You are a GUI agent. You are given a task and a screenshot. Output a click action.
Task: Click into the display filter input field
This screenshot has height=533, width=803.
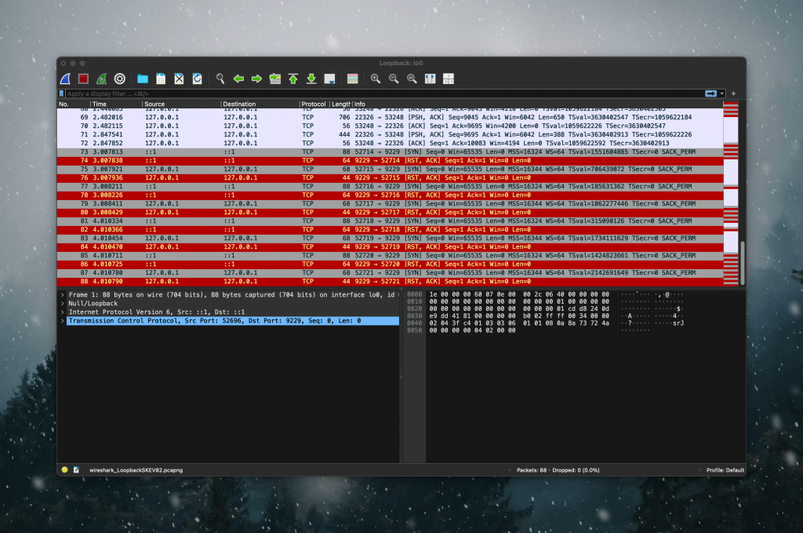point(384,93)
